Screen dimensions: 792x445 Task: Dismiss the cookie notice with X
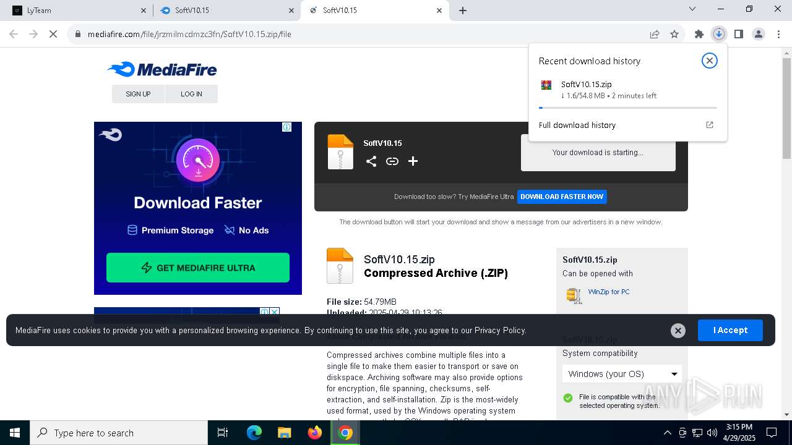678,331
